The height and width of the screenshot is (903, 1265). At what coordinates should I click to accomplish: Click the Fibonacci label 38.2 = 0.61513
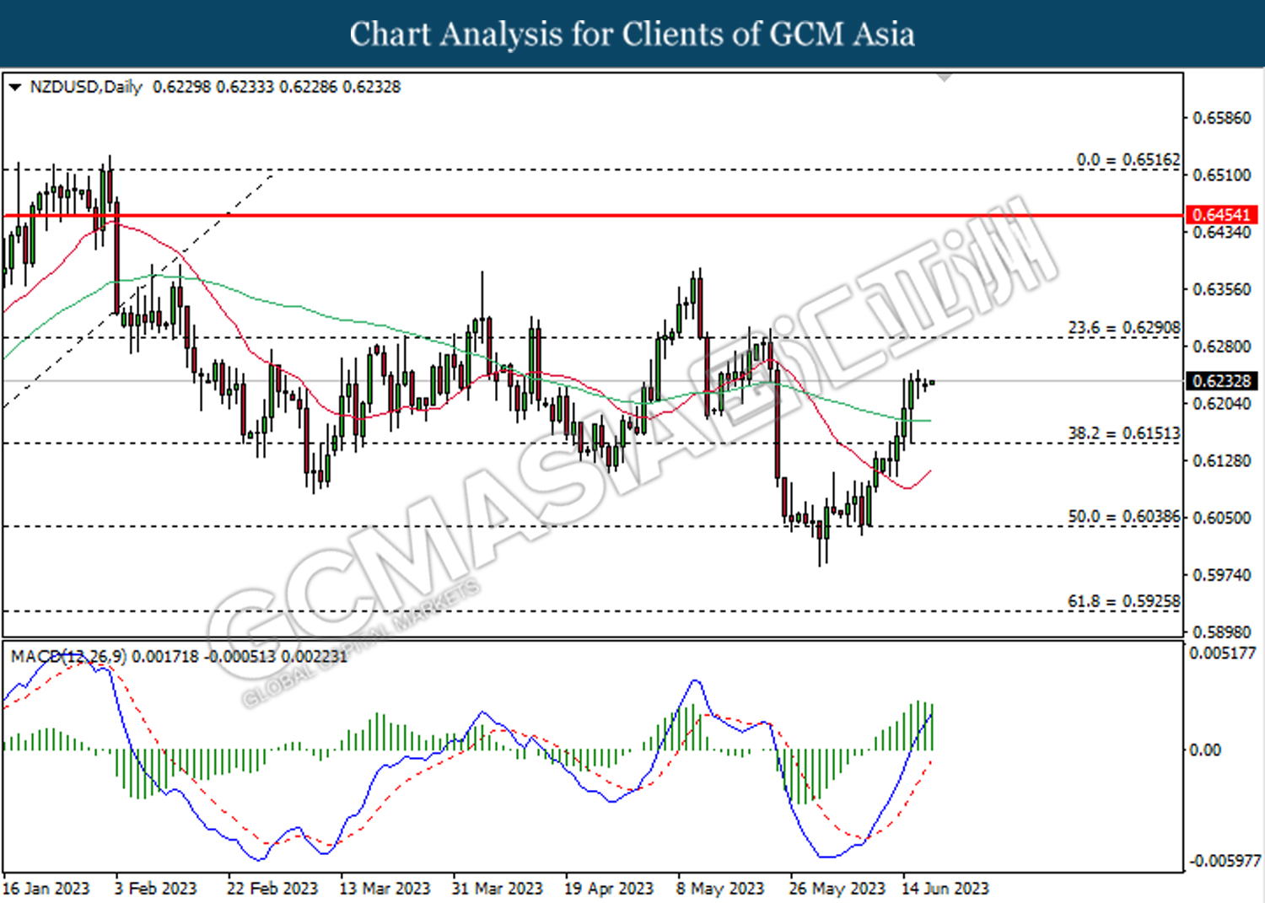click(x=1124, y=433)
